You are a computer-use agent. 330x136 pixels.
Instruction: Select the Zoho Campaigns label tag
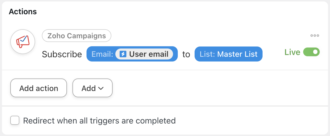[76, 36]
